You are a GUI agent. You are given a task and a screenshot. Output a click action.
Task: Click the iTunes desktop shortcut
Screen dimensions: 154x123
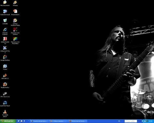[x=5, y=66]
